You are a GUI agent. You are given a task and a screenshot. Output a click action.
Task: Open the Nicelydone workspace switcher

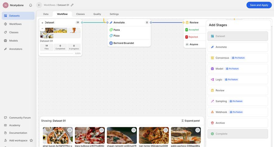(x=14, y=5)
